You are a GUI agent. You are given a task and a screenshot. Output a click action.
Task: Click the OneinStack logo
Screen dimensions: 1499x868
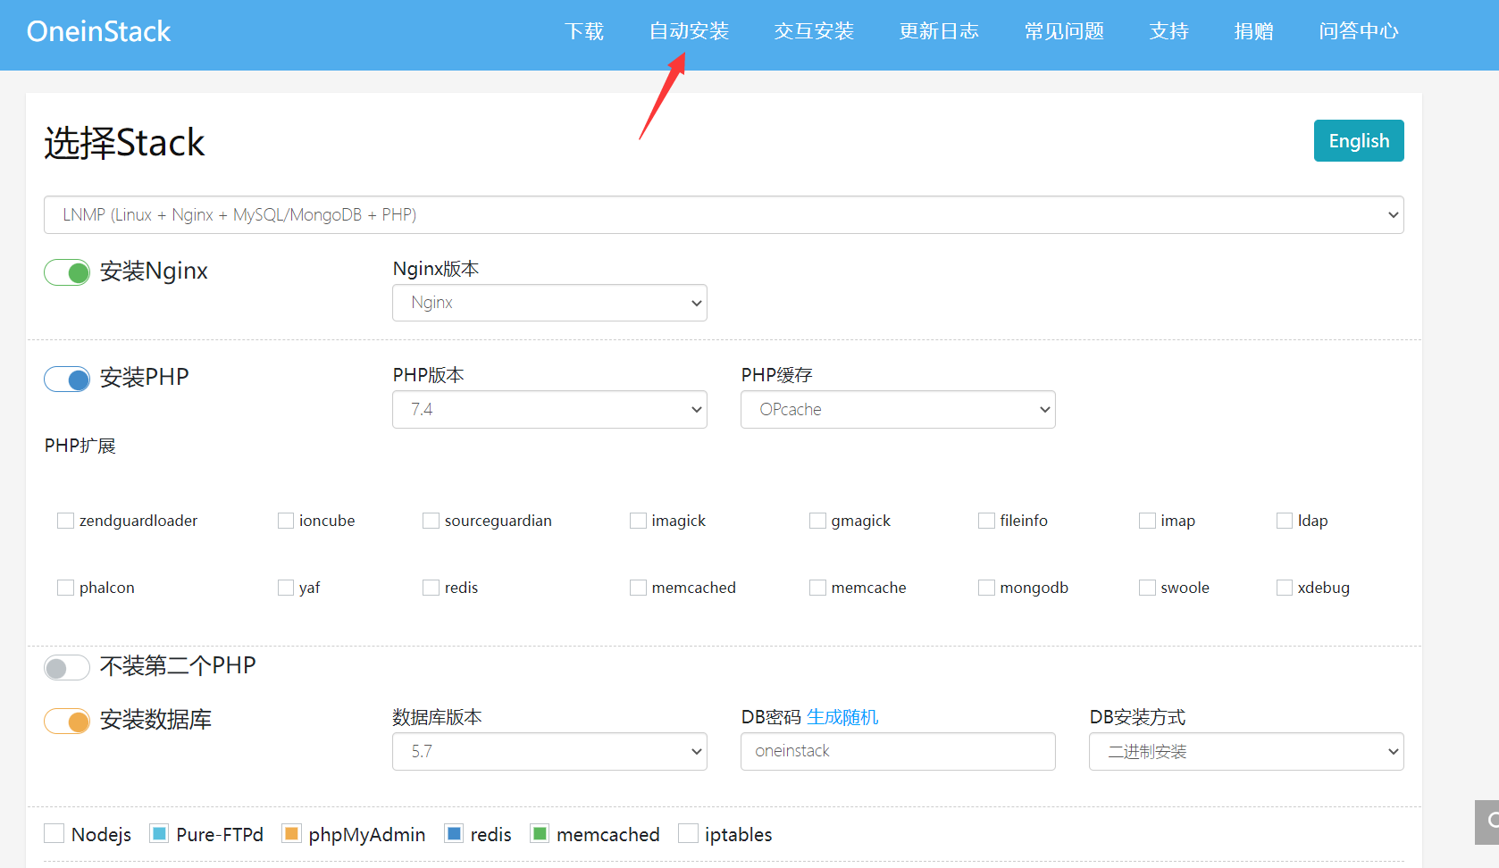point(98,31)
